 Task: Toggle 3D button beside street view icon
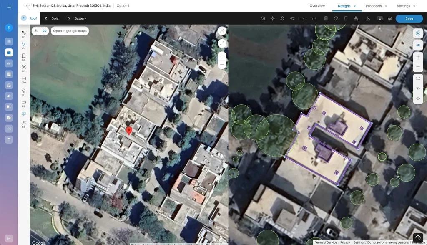click(44, 31)
